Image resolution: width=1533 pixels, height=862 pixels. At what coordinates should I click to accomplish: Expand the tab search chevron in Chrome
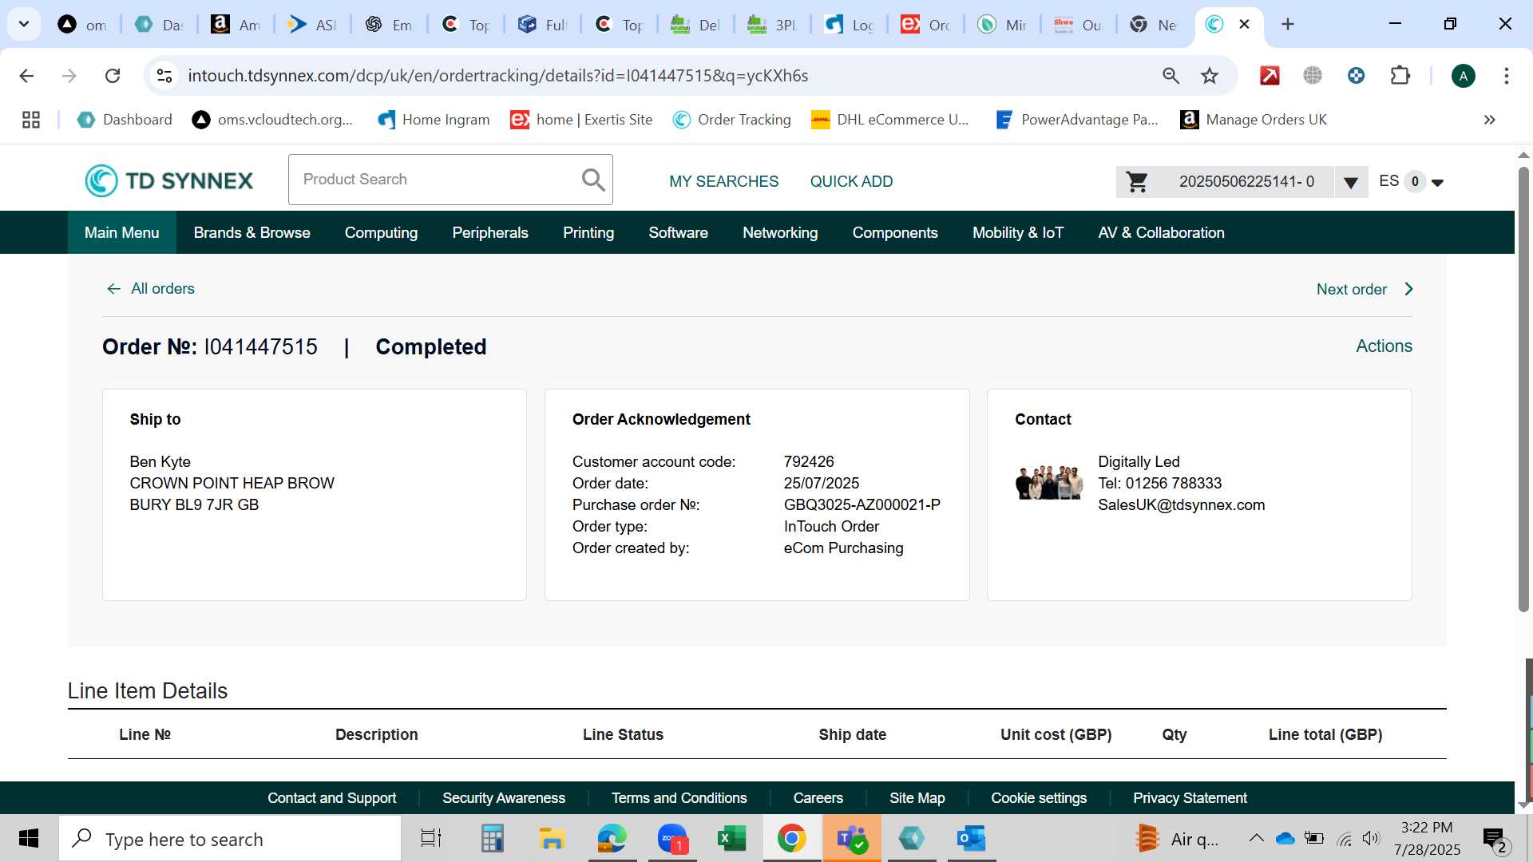[x=24, y=24]
